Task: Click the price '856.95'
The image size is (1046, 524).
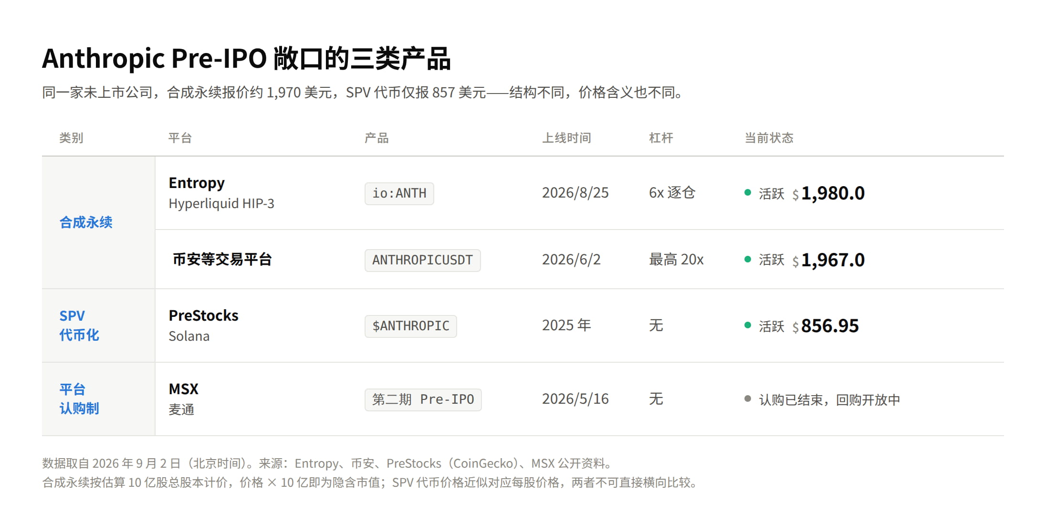Action: coord(830,326)
